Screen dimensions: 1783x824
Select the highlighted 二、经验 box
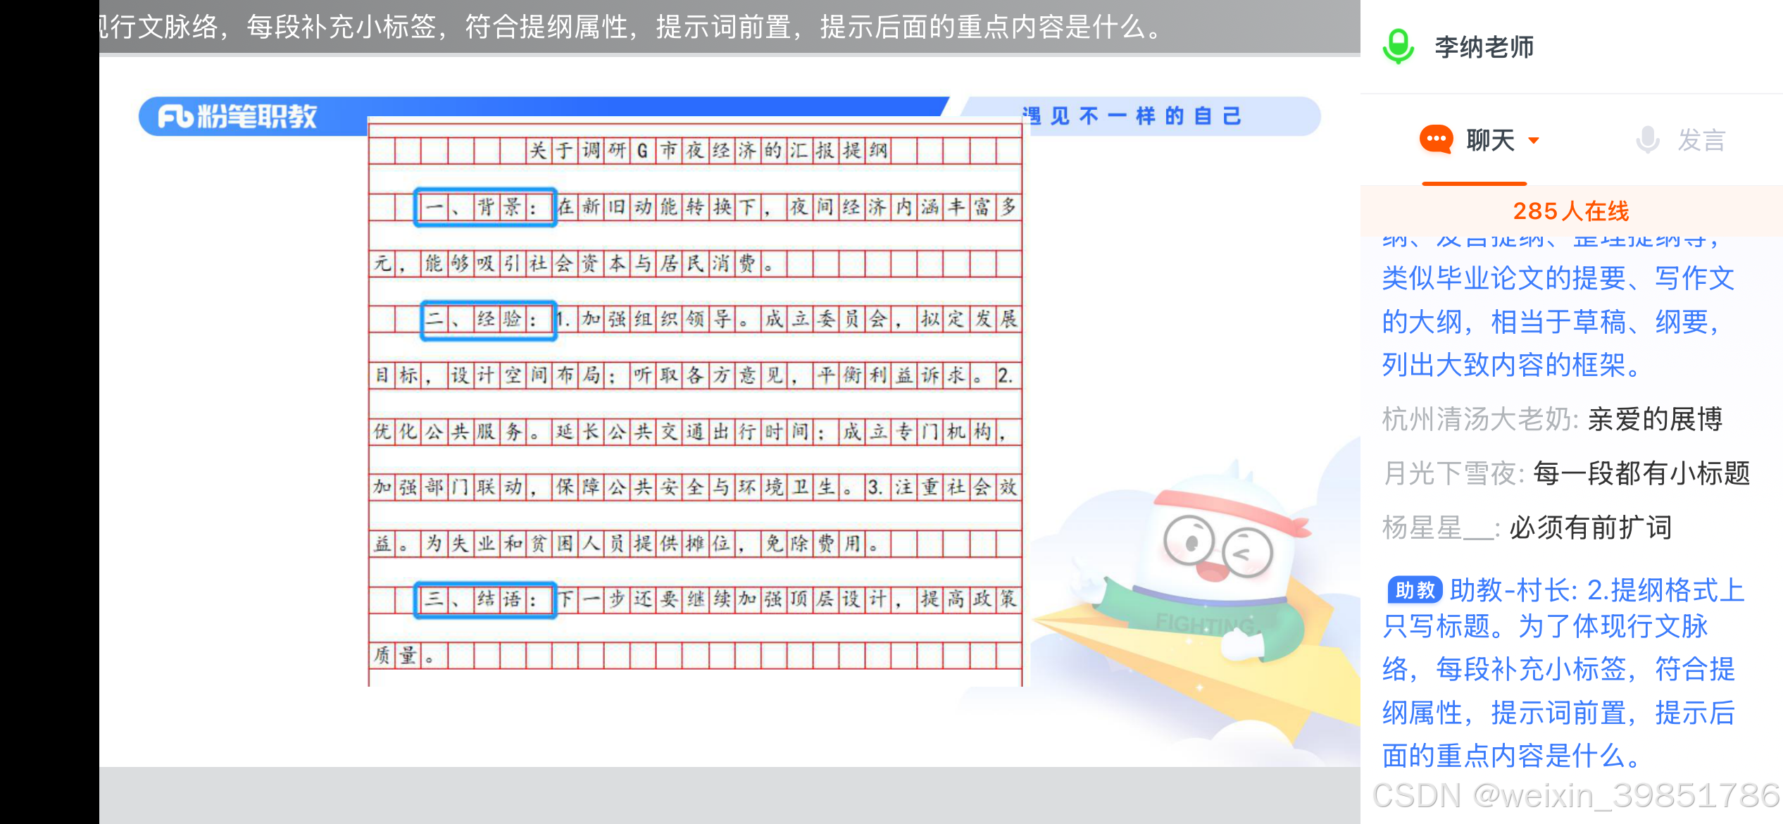[489, 320]
